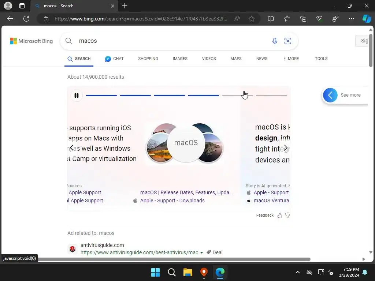
Task: Switch to the MAPS tab
Action: tap(236, 59)
